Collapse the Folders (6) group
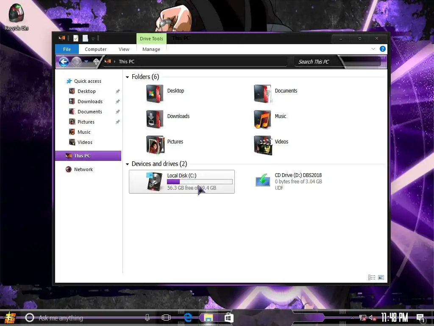Image resolution: width=434 pixels, height=326 pixels. point(127,77)
